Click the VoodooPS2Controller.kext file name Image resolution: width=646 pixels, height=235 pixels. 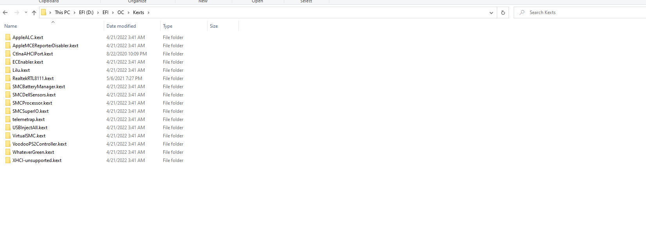(40, 144)
